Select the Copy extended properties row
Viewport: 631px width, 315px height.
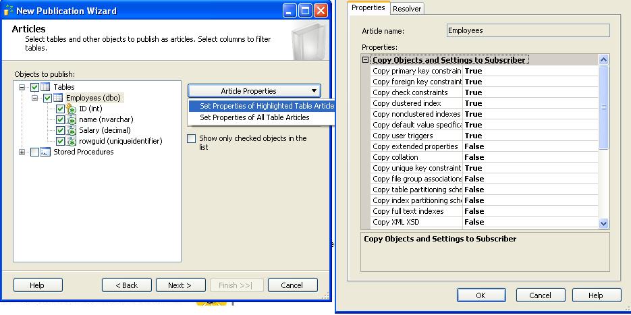coord(484,146)
